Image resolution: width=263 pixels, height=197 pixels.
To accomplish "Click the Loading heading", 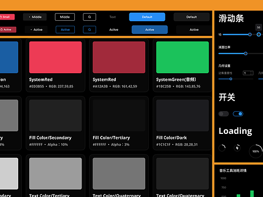I will 235,131.
